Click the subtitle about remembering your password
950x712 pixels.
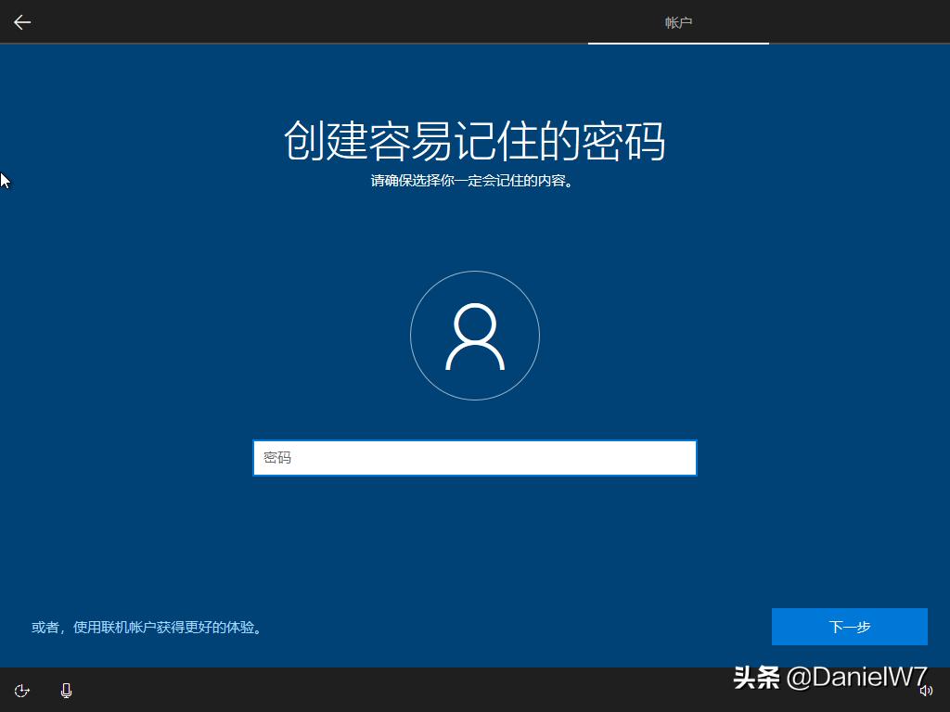(475, 182)
